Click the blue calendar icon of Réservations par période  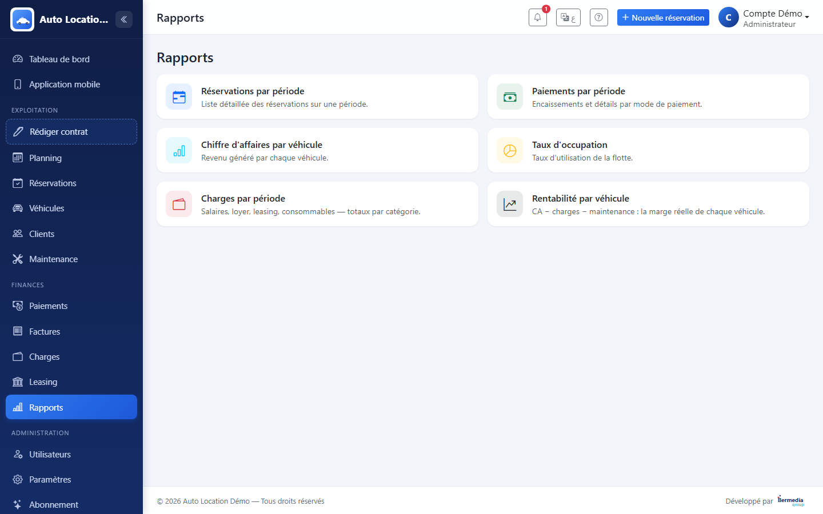179,97
